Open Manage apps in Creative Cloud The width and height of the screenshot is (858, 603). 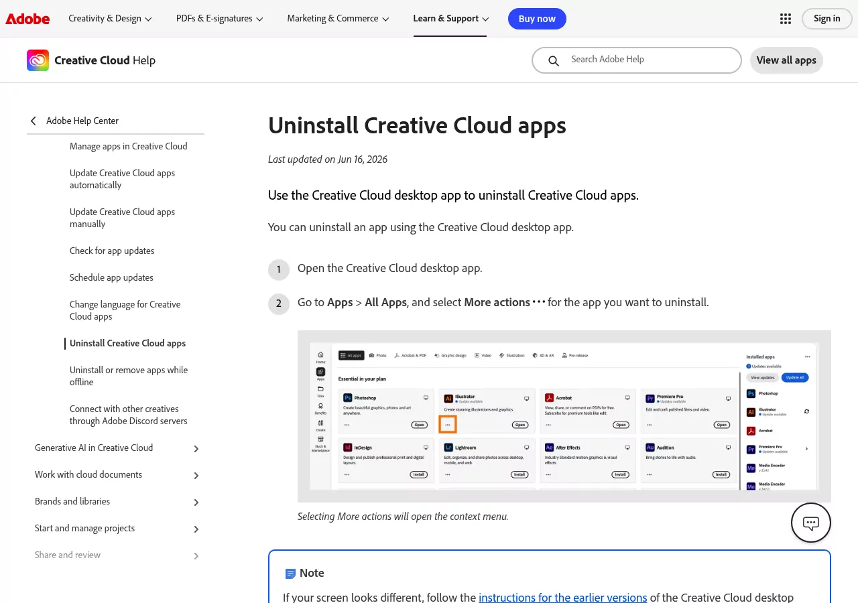tap(129, 146)
